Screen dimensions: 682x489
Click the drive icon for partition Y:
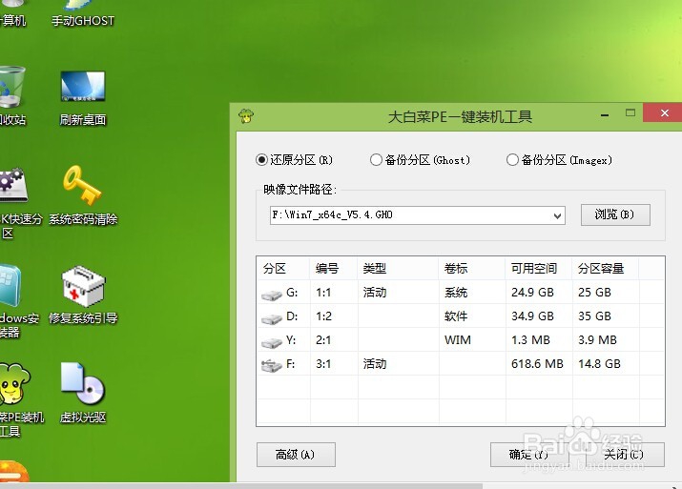[272, 343]
